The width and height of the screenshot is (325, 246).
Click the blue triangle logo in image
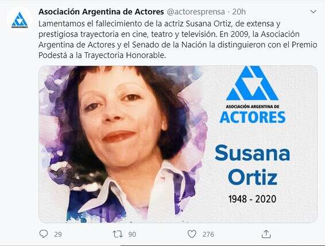(x=252, y=83)
